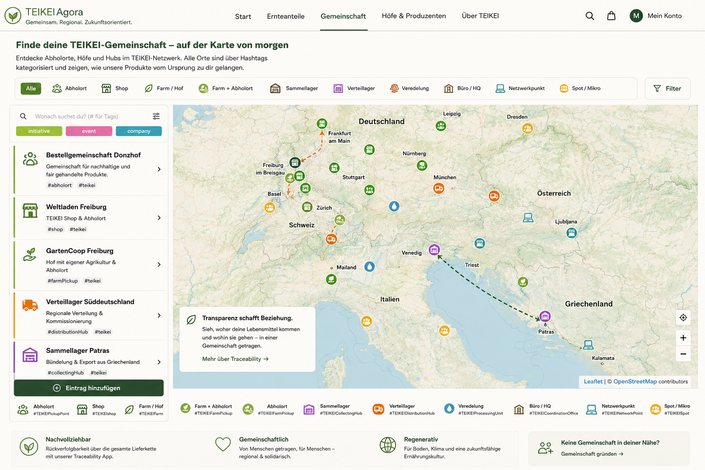Click the Weltladen Freiburg shop icon
Image resolution: width=705 pixels, height=470 pixels.
click(x=30, y=211)
